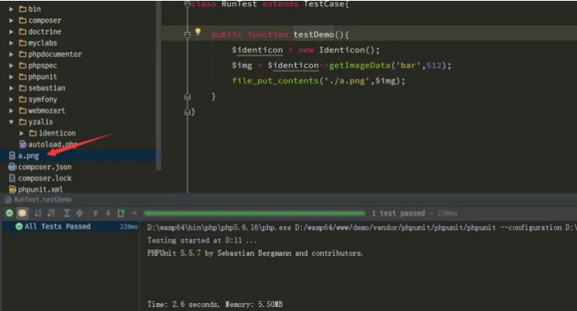
Task: Click 'getImageData' call in the code
Action: [x=360, y=66]
